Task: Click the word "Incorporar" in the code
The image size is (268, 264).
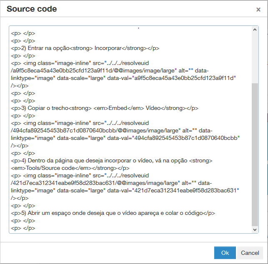Action: (108, 48)
